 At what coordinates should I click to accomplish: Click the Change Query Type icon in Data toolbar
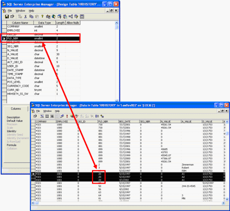coord(62,116)
